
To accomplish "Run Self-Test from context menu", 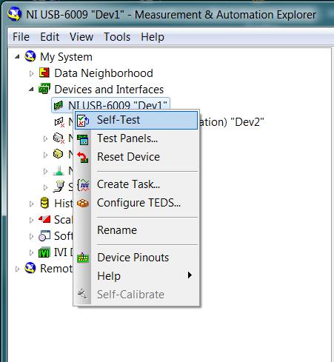I will tap(136, 120).
